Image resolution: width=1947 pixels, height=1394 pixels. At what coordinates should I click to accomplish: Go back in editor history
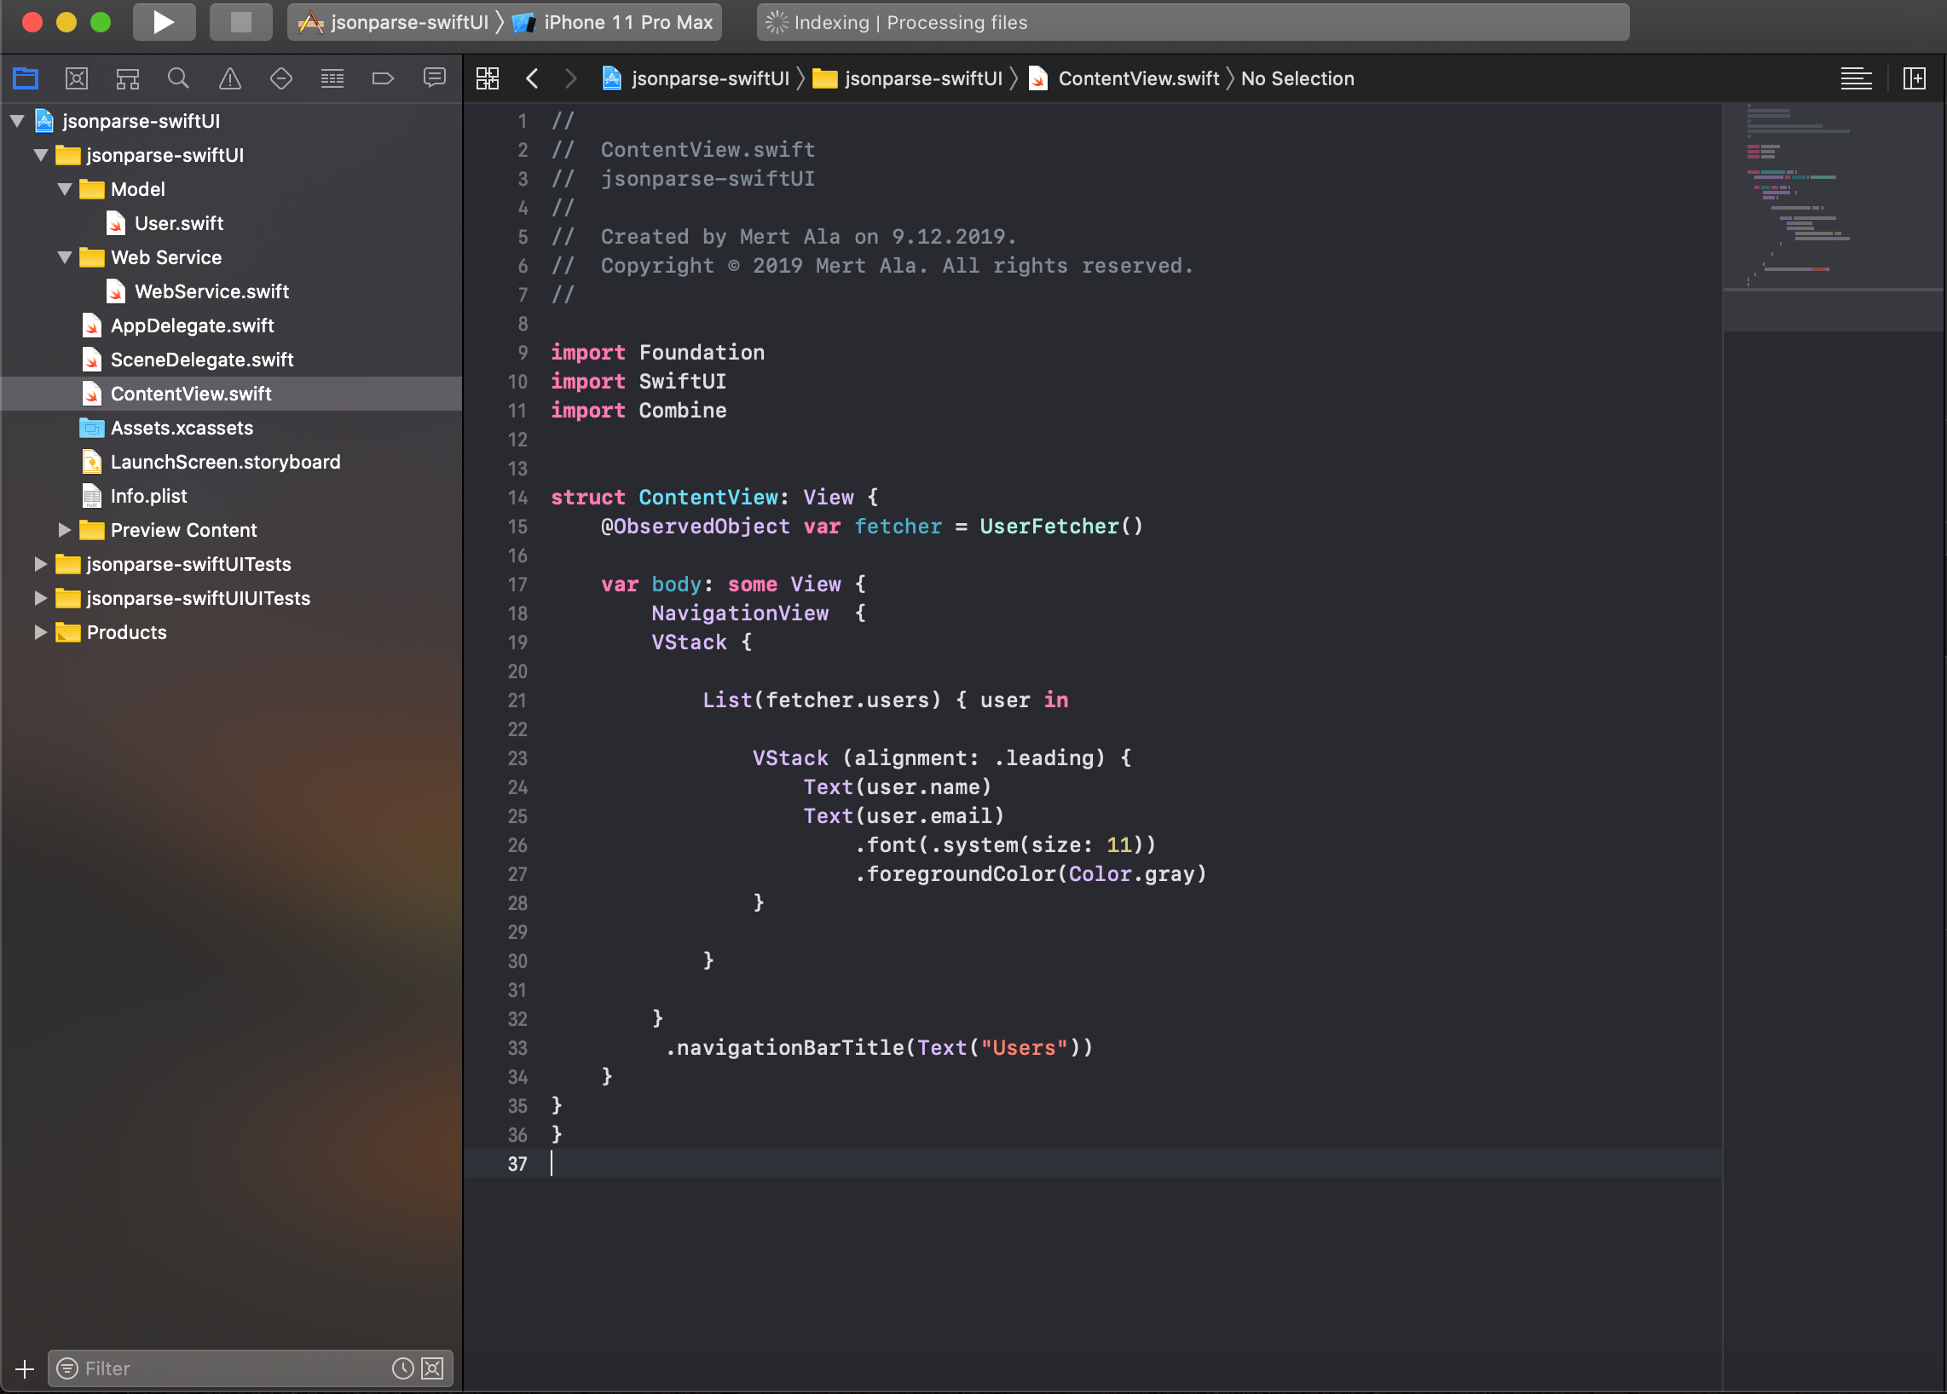click(x=532, y=79)
